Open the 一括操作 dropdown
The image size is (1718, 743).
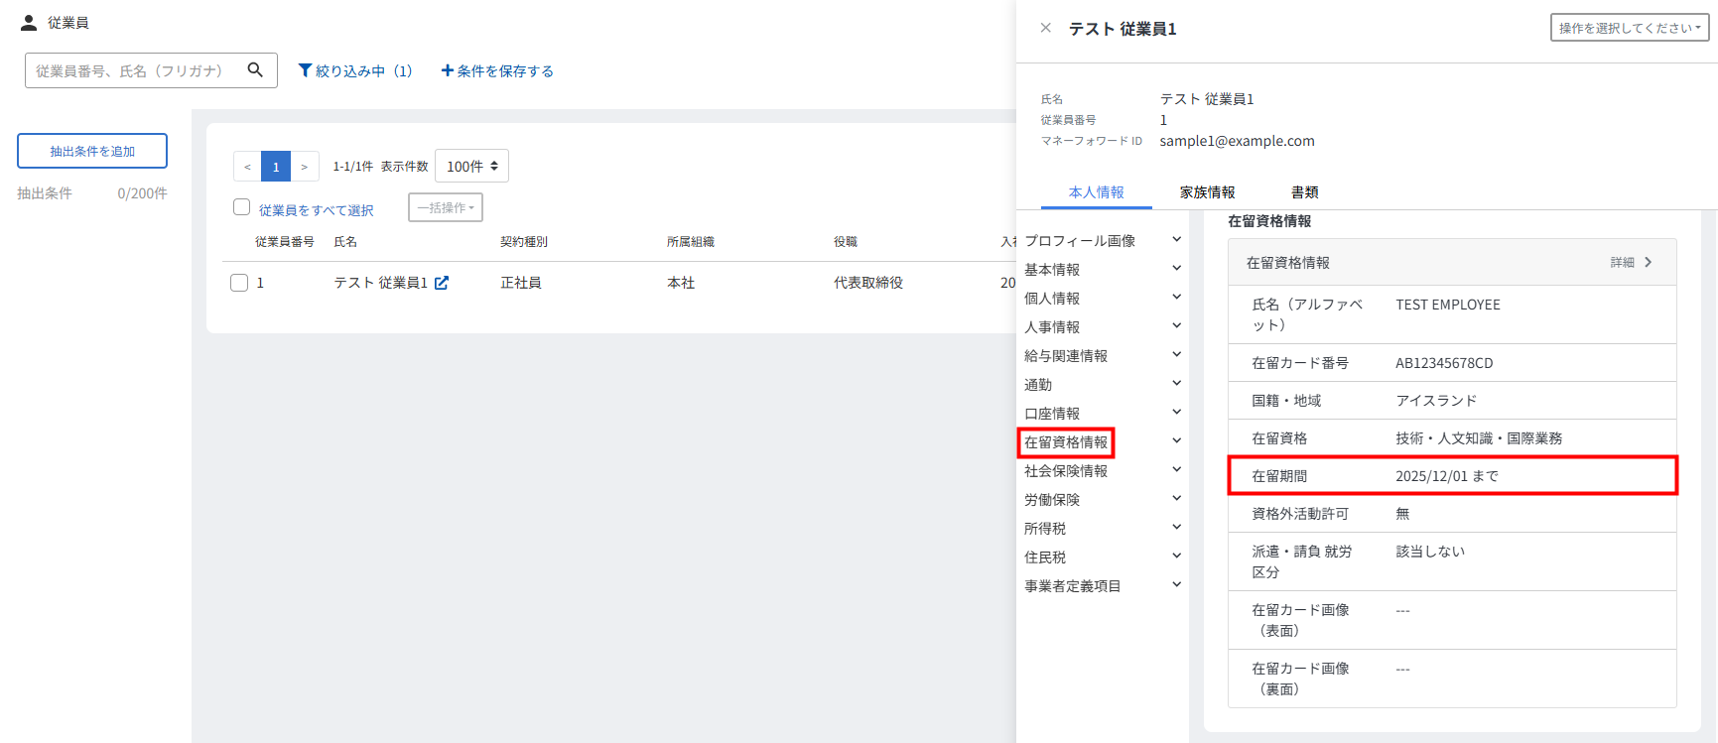coord(445,207)
